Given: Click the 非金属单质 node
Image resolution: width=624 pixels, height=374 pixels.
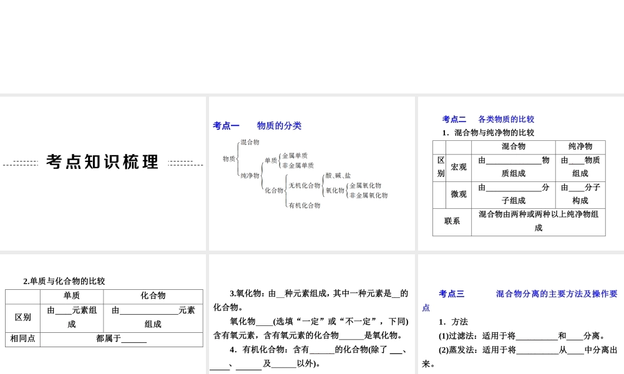Looking at the screenshot, I should 298,166.
